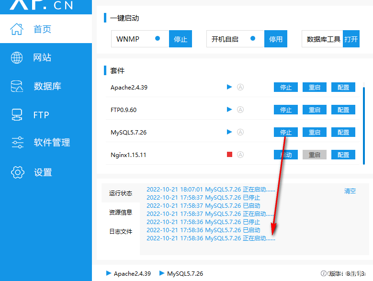Click the 网站 globe icon
Viewport: 373px width, 281px height.
coord(17,57)
